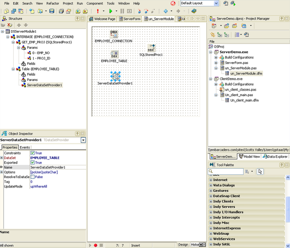Click the Tool Palette pointer arrow icon
Viewport: 290px width, 248px height.
click(260, 171)
